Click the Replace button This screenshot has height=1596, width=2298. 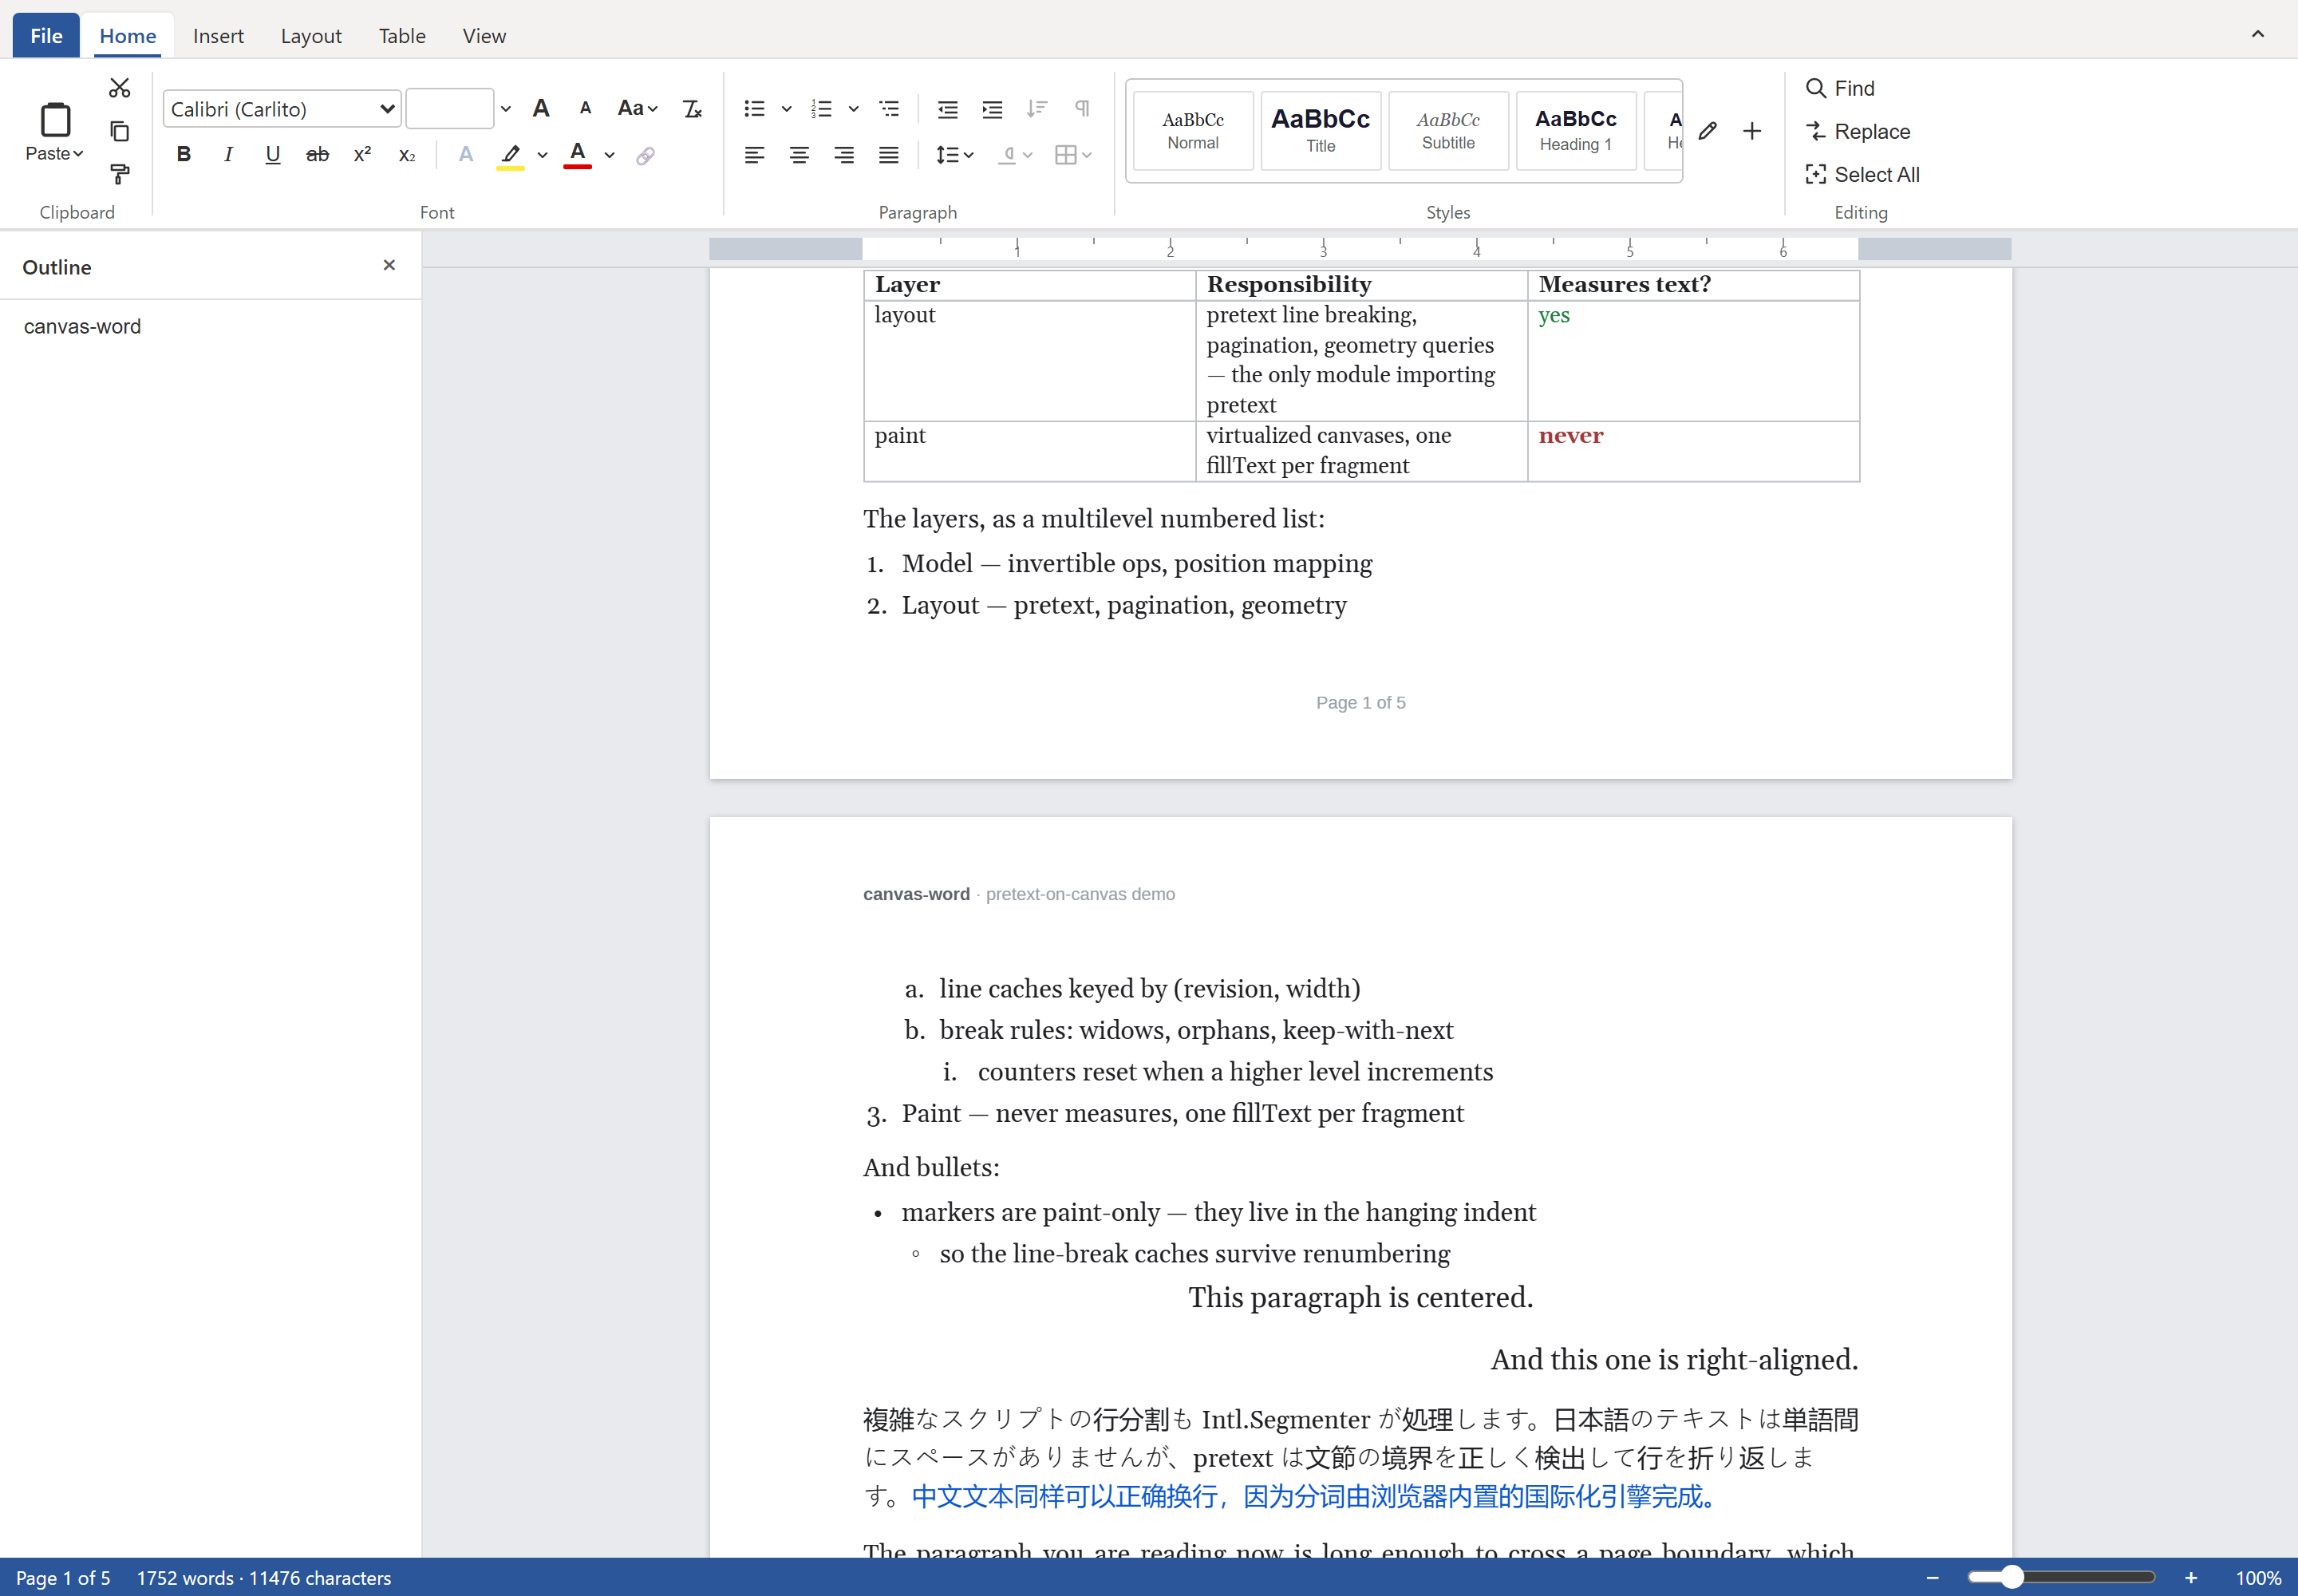(1858, 131)
